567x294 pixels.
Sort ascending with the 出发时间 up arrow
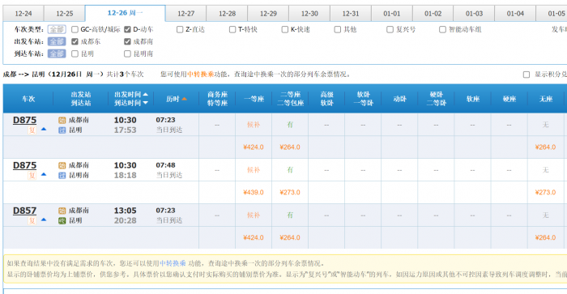pos(145,95)
